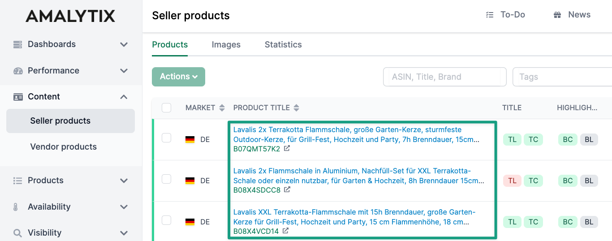The image size is (612, 241).
Task: Expand the Performance menu chevron
Action: pos(124,71)
